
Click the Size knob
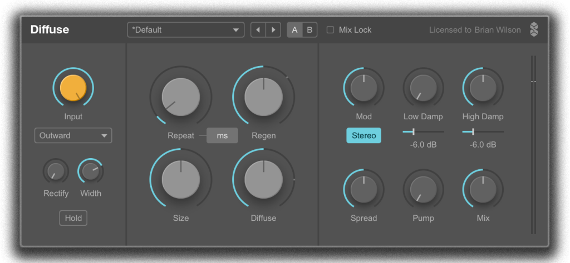181,179
